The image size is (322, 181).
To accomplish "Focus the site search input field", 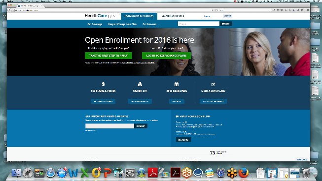I will pos(199,24).
